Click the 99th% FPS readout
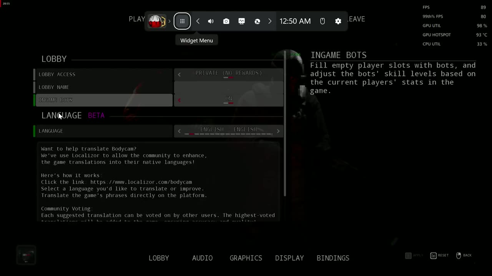The image size is (492, 276). coord(454,16)
